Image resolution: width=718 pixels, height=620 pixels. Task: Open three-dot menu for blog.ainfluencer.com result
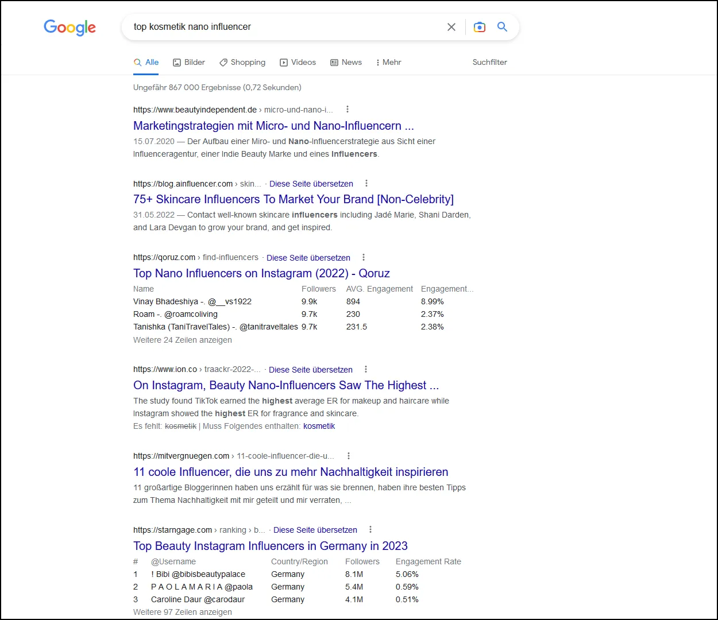point(366,184)
